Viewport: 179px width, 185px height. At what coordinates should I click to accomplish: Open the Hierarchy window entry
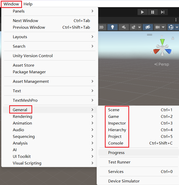point(139,130)
